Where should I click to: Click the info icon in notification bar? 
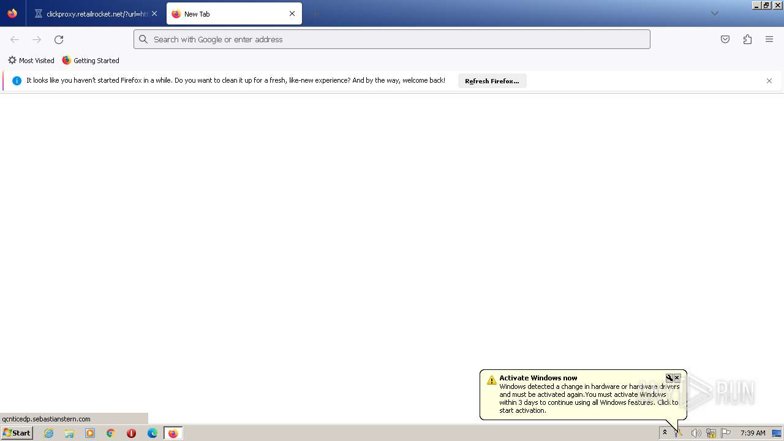click(x=17, y=81)
